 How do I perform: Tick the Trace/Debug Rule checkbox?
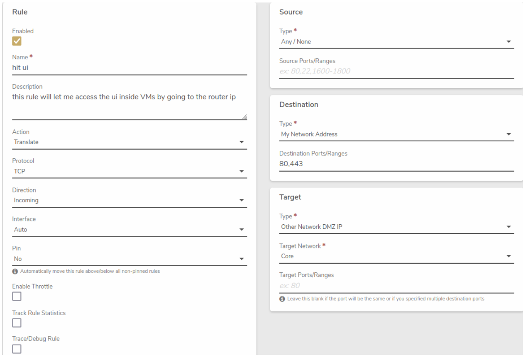(17, 349)
